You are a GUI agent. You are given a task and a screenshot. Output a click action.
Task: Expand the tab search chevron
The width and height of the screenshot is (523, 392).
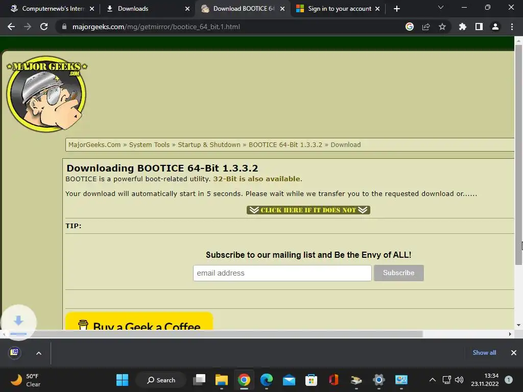[441, 7]
